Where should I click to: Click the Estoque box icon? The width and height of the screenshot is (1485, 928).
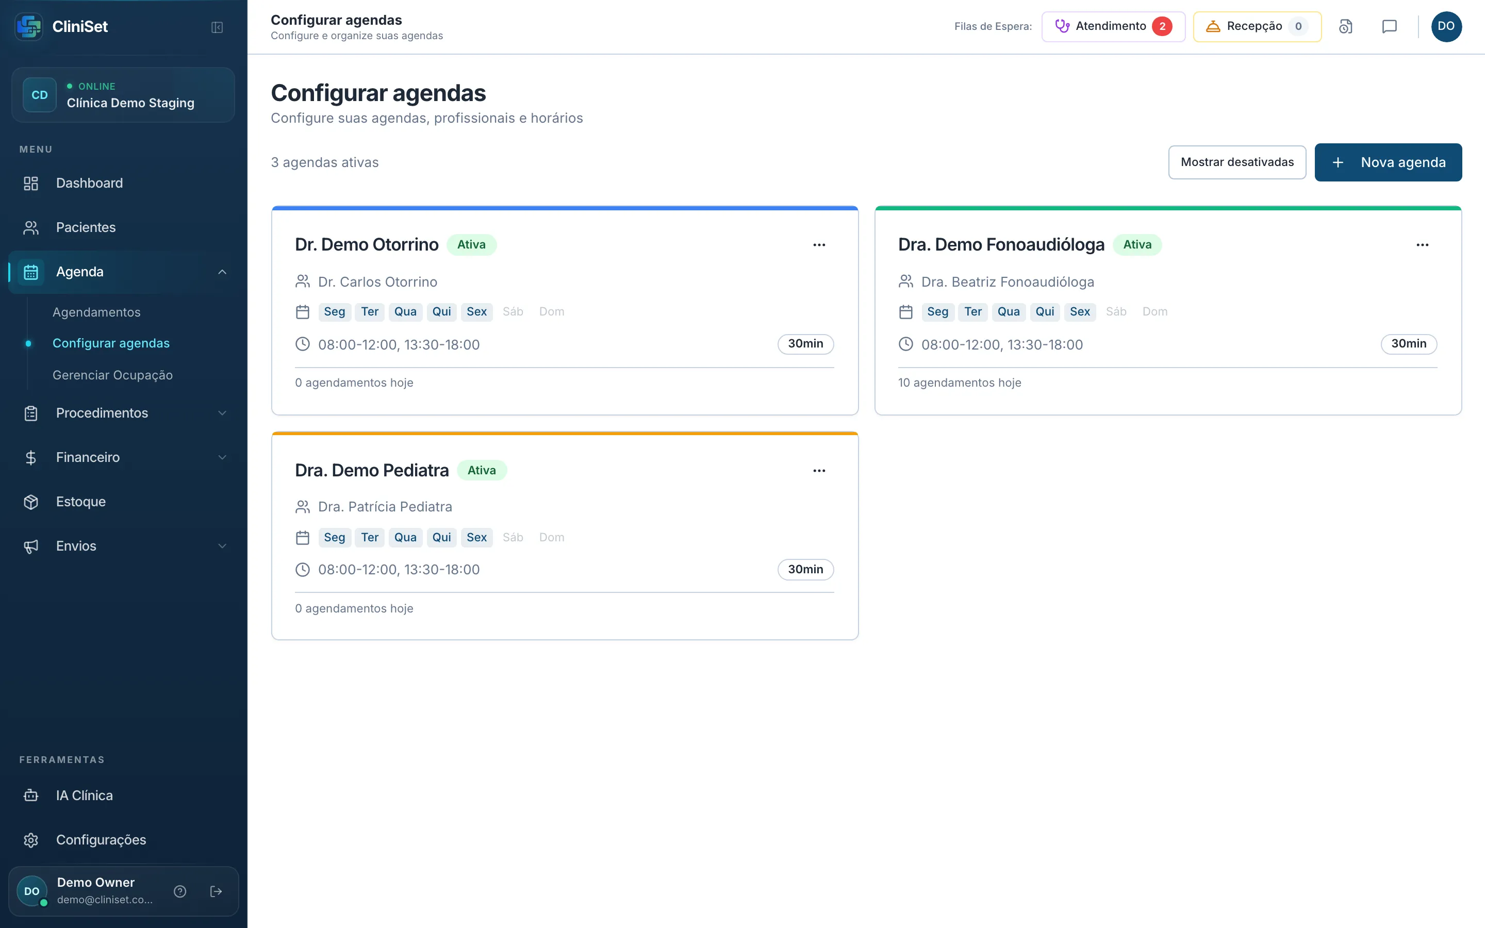(31, 502)
